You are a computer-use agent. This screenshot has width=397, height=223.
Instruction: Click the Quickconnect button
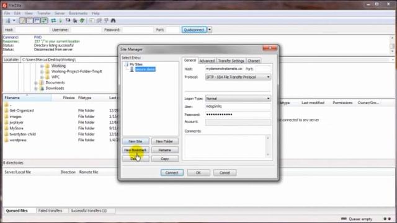pos(194,30)
